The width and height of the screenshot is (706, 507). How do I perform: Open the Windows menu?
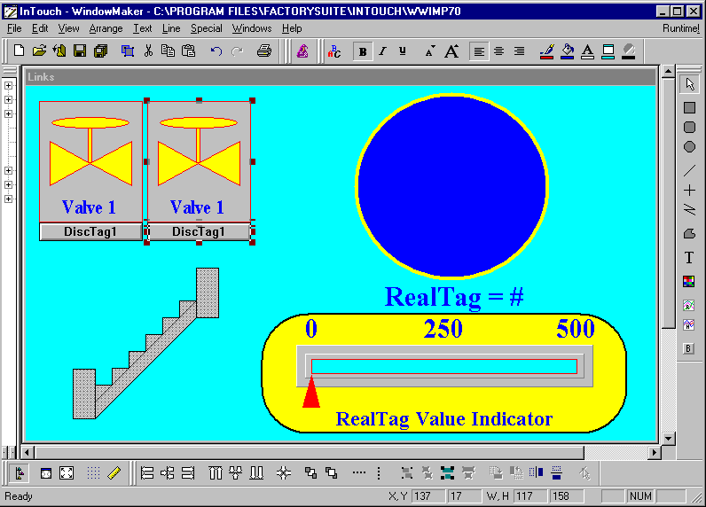tap(252, 28)
